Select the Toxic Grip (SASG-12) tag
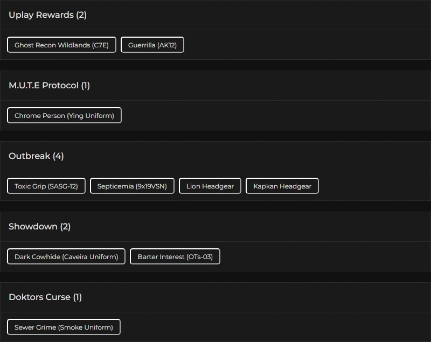Viewport: 431px width, 342px height. click(x=46, y=186)
